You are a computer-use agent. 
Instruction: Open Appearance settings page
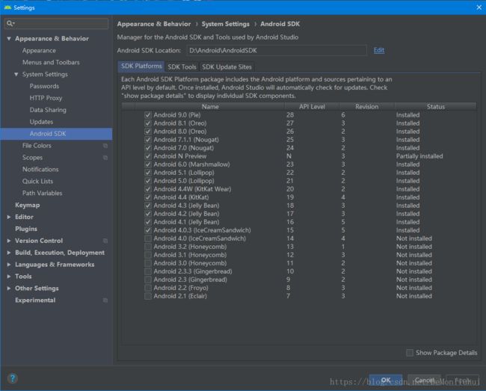[x=39, y=51]
